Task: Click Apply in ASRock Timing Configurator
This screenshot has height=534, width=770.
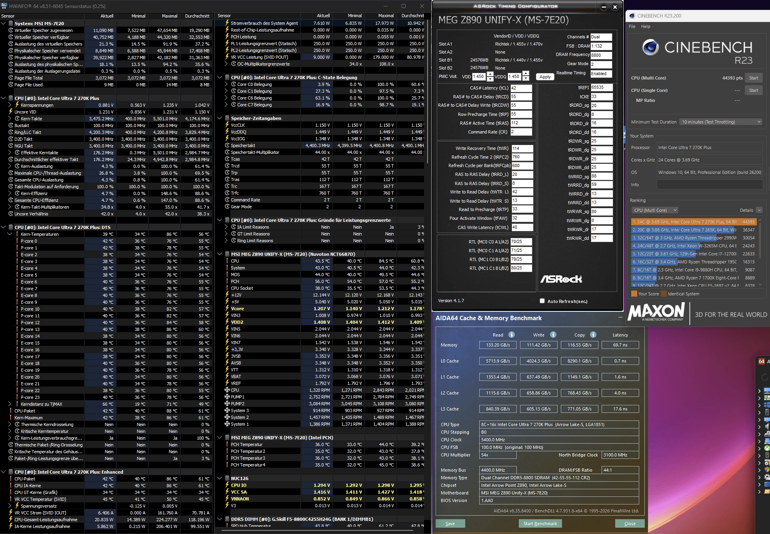Action: point(545,77)
